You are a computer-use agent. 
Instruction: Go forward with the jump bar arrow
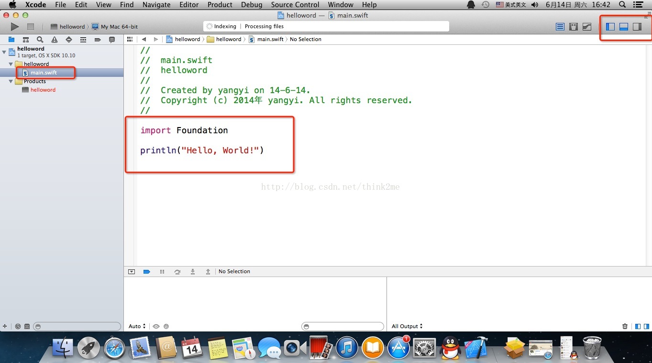click(x=156, y=39)
